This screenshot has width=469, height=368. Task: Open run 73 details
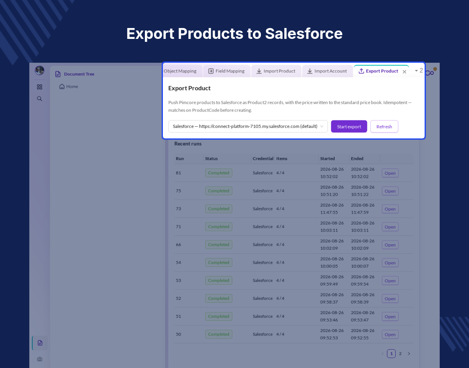pyautogui.click(x=390, y=209)
